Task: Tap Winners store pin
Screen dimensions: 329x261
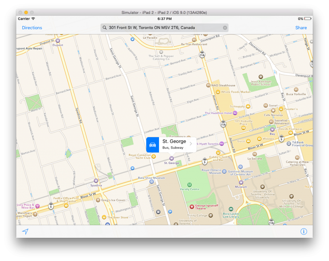Action: 259,139
